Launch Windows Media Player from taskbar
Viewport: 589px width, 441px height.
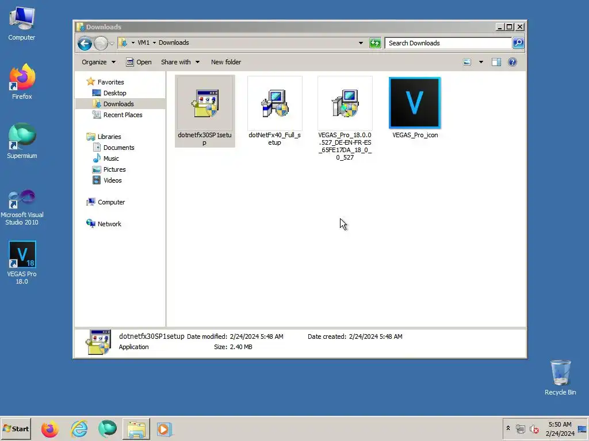tap(164, 429)
